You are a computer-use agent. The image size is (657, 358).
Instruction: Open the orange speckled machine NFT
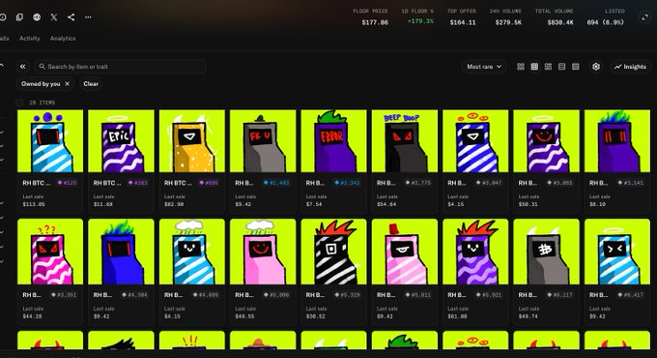(x=192, y=141)
